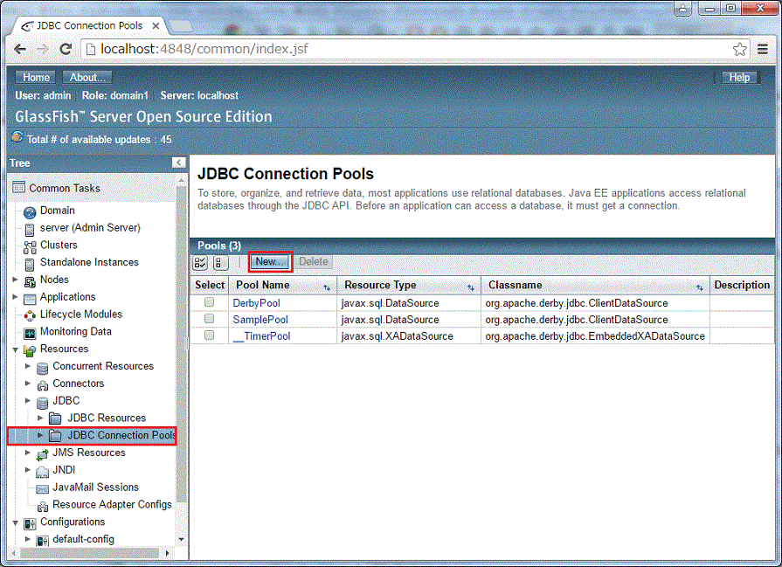Image resolution: width=782 pixels, height=567 pixels.
Task: Tick the checkbox for SamplePool
Action: pos(210,319)
